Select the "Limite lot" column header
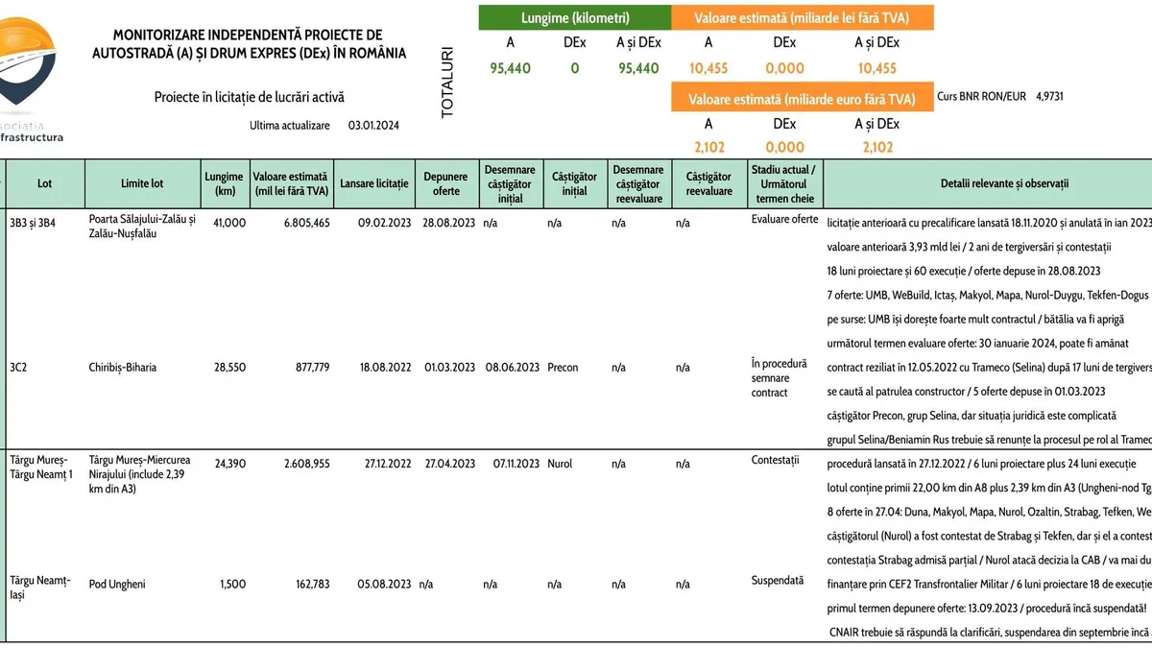This screenshot has height=648, width=1152. pos(142,183)
